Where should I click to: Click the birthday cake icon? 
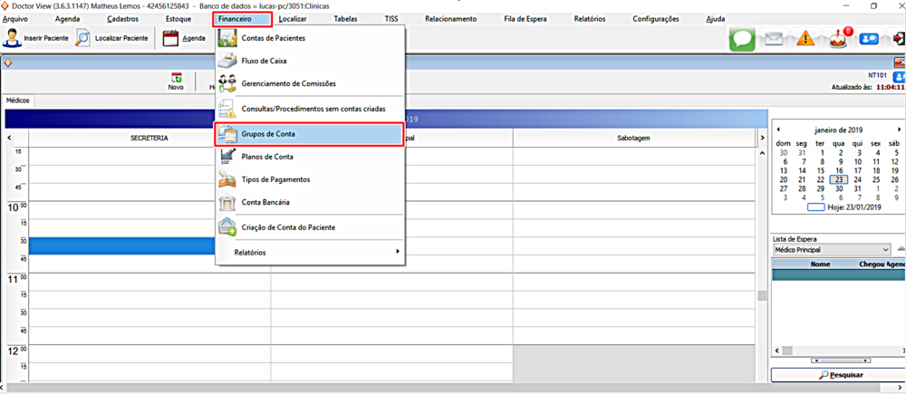pos(837,39)
